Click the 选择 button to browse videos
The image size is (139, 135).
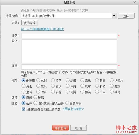[x=126, y=16]
